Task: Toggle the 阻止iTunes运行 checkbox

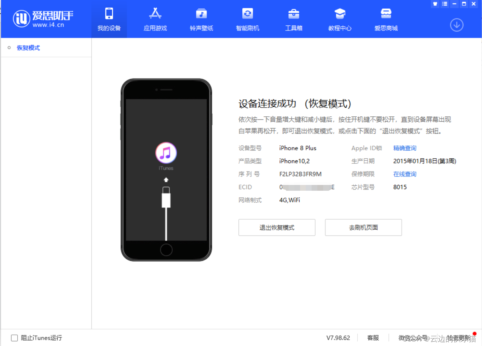Action: click(15, 338)
